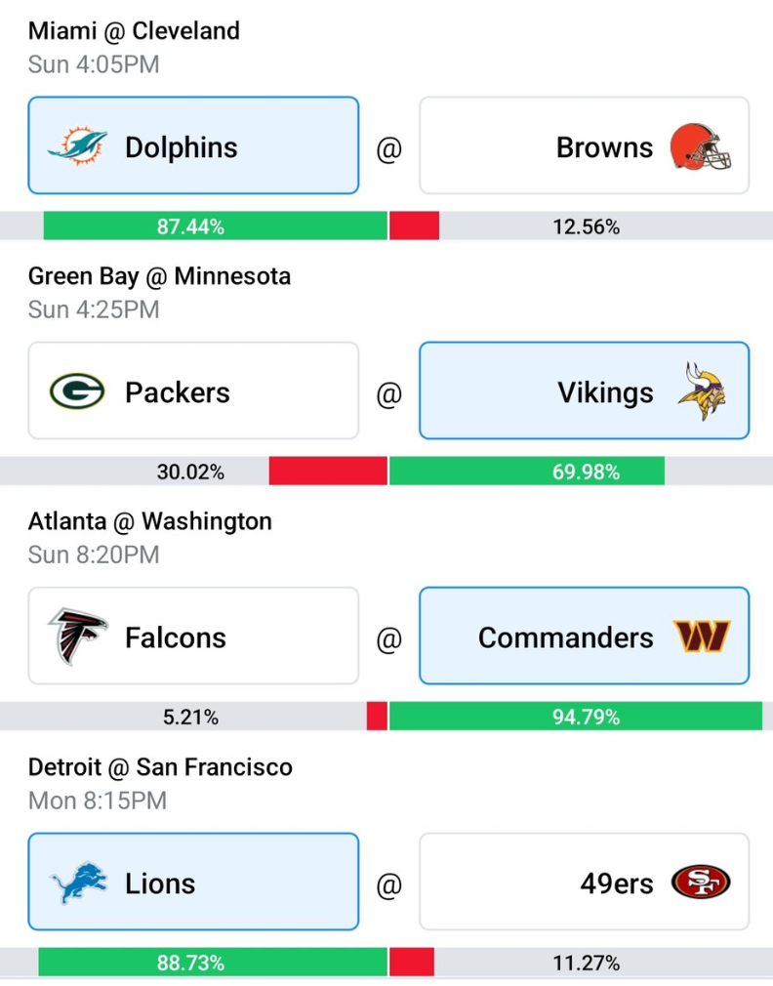Click the Atlanta @ Washington matchup heading
This screenshot has height=986, width=773.
[150, 521]
